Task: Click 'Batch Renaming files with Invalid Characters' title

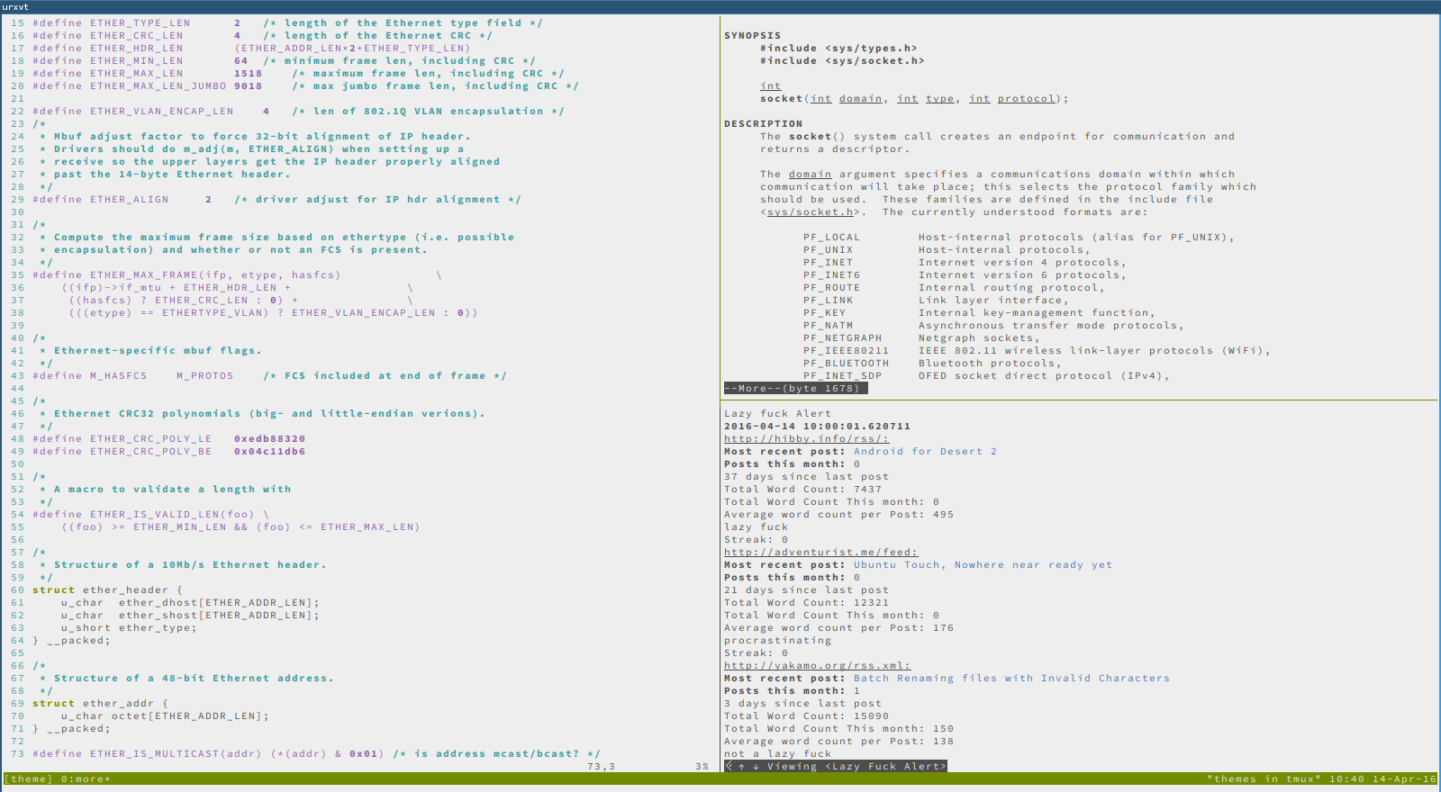Action: (x=1011, y=679)
